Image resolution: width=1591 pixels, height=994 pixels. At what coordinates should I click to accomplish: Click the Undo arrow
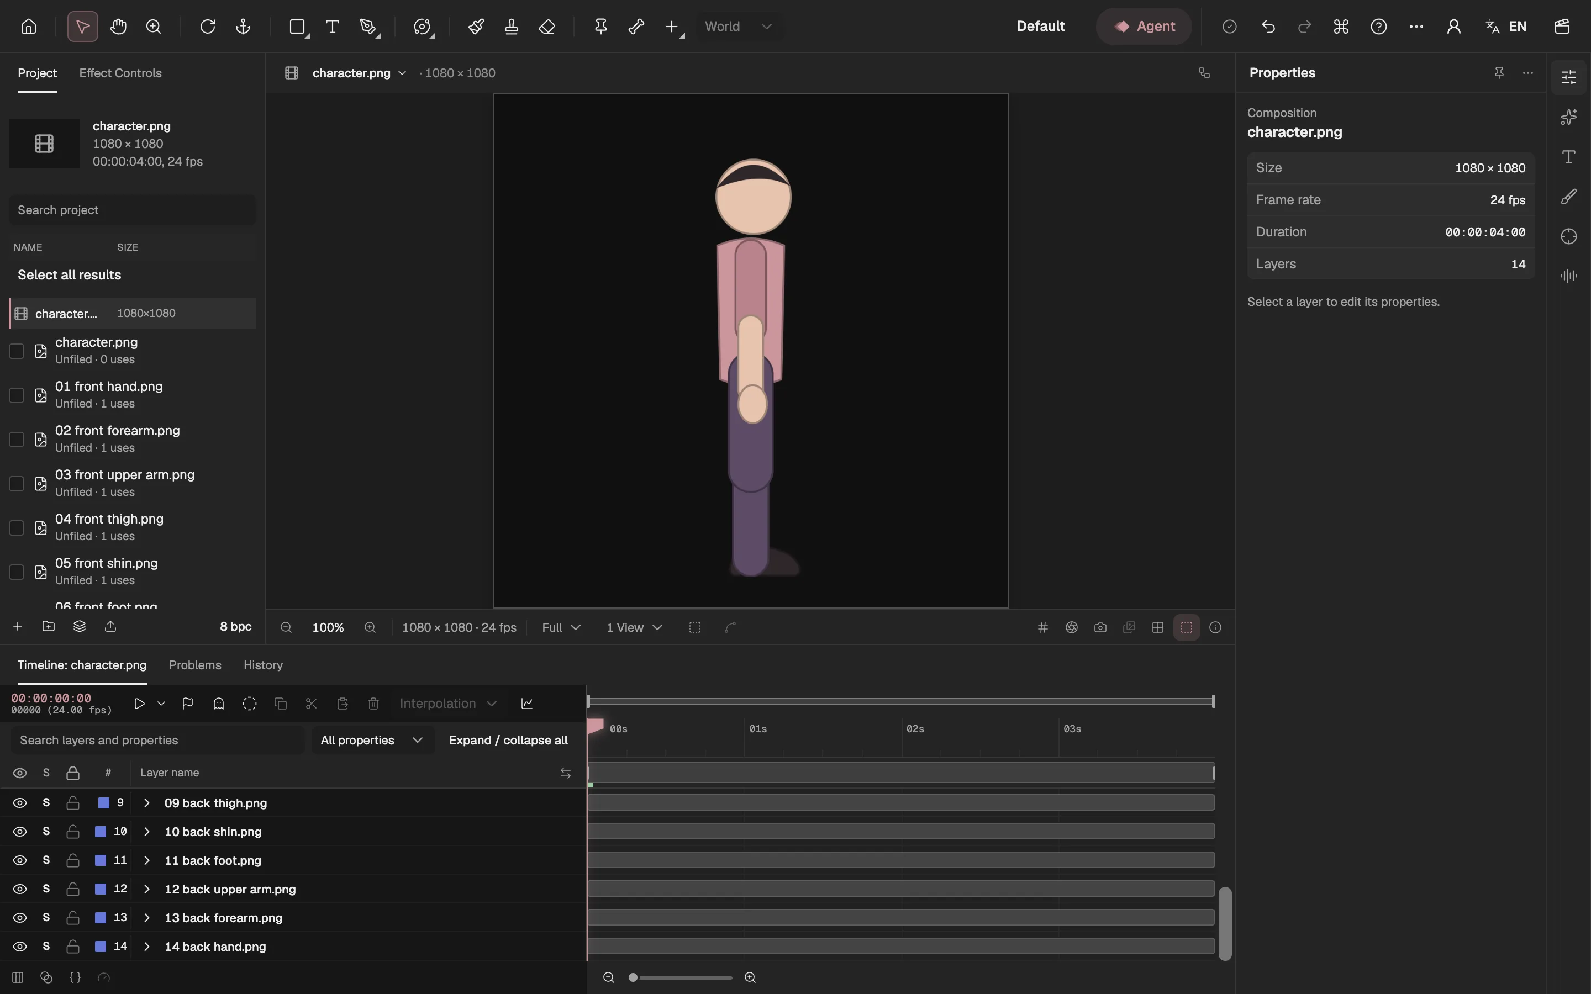tap(1268, 27)
